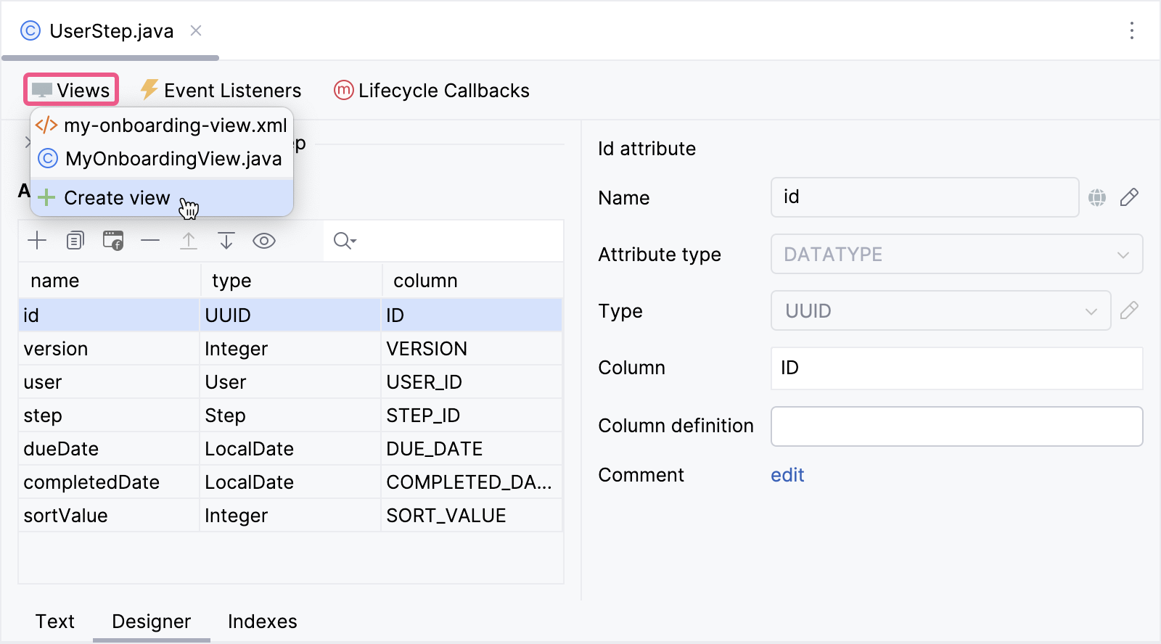Screen dimensions: 1161x644
Task: Switch to the Text tab
Action: (55, 622)
